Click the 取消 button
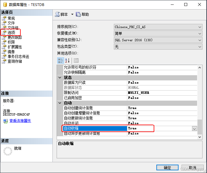 [193, 167]
